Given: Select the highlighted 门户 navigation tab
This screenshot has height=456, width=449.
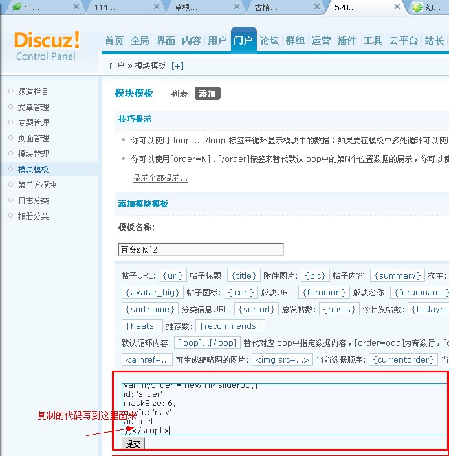Looking at the screenshot, I should (x=243, y=40).
